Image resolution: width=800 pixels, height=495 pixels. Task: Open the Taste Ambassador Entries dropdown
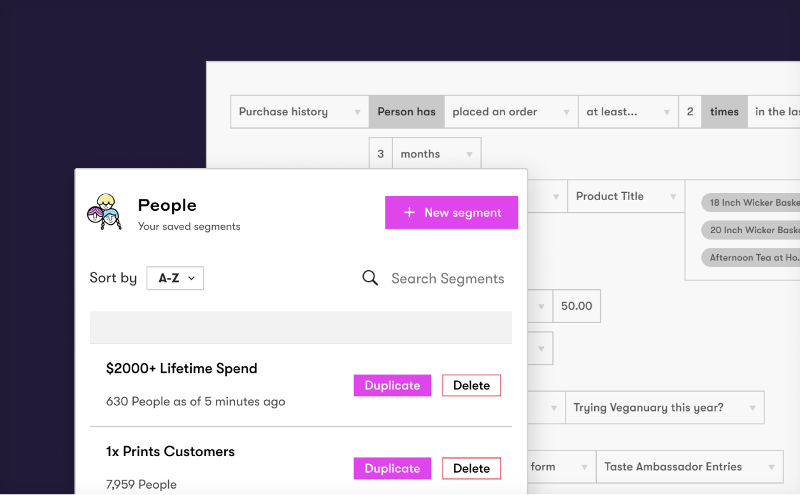click(x=689, y=466)
